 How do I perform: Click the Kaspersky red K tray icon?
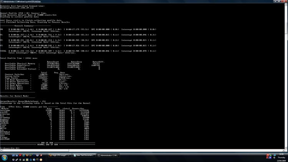268,158
